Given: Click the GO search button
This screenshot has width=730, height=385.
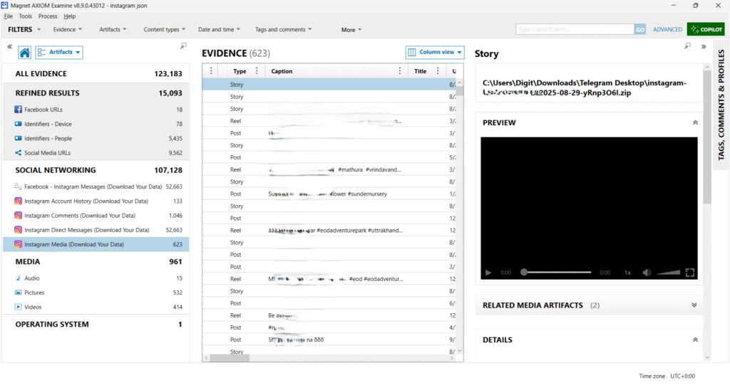Looking at the screenshot, I should point(640,29).
